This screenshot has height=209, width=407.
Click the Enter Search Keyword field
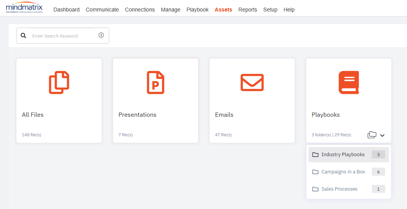pos(61,36)
